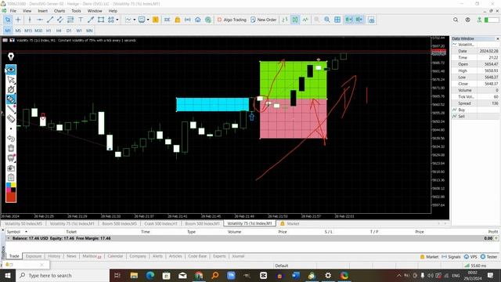The width and height of the screenshot is (501, 282).
Task: Toggle the eye visibility icon in drawing palette
Action: pyautogui.click(x=11, y=70)
